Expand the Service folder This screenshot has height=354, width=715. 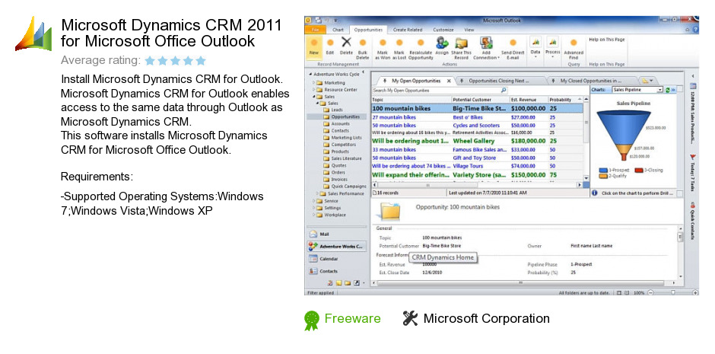(x=313, y=201)
